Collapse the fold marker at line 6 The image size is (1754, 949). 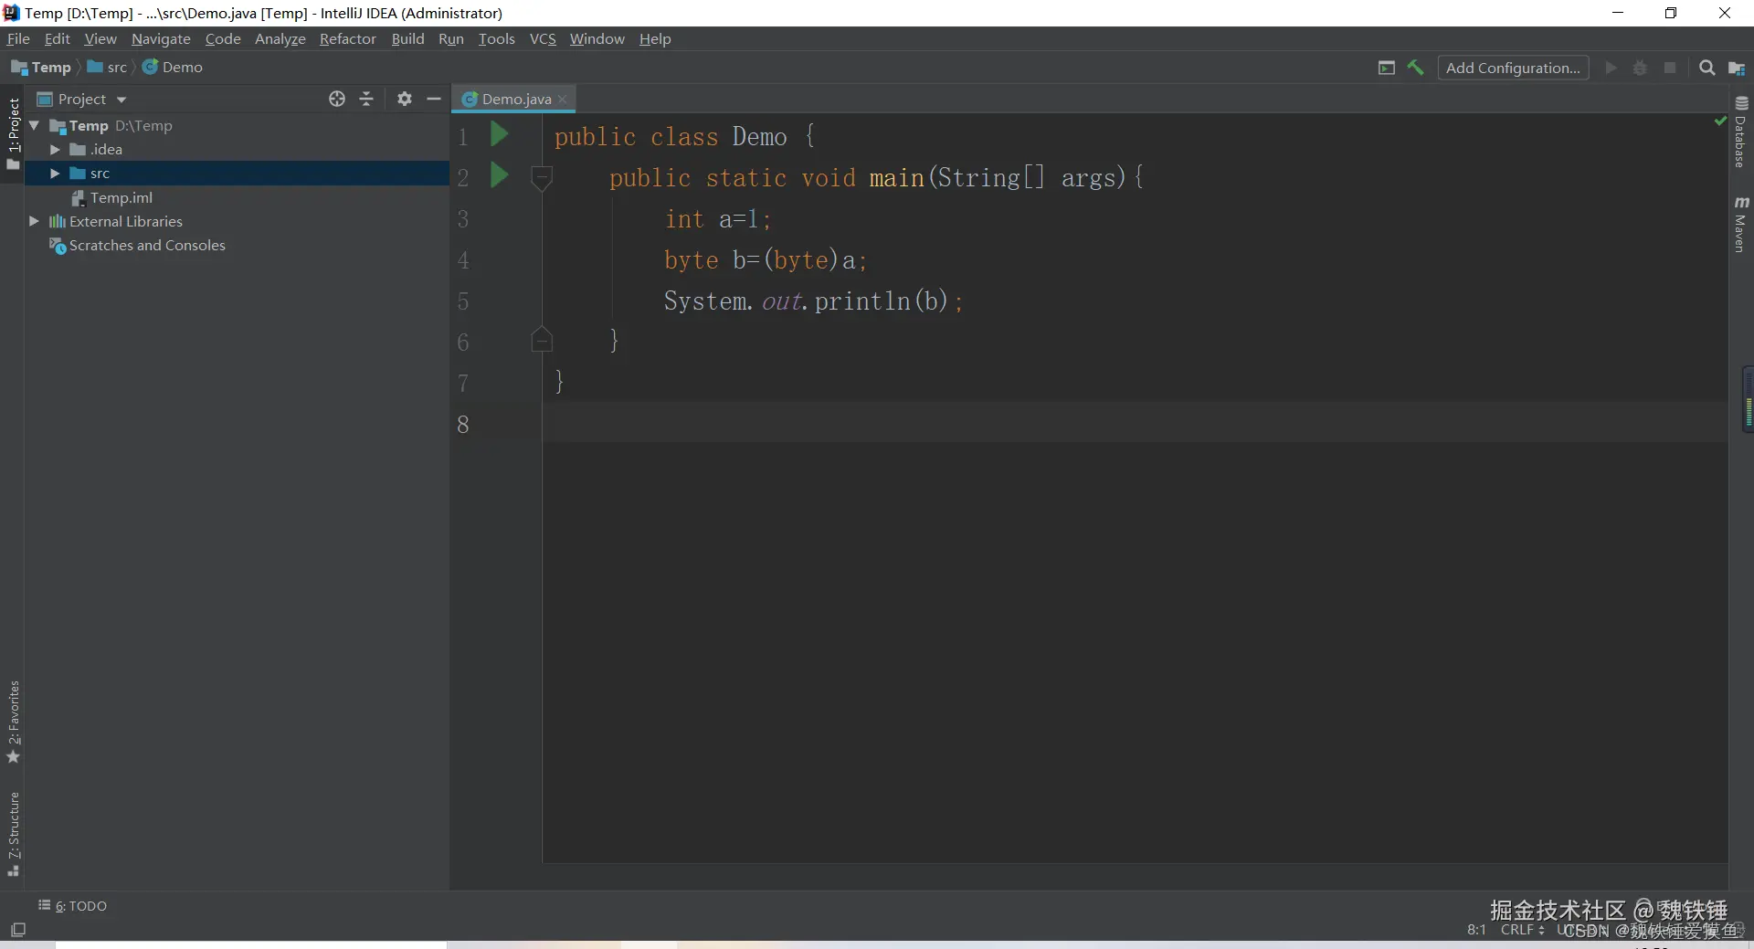(x=542, y=340)
